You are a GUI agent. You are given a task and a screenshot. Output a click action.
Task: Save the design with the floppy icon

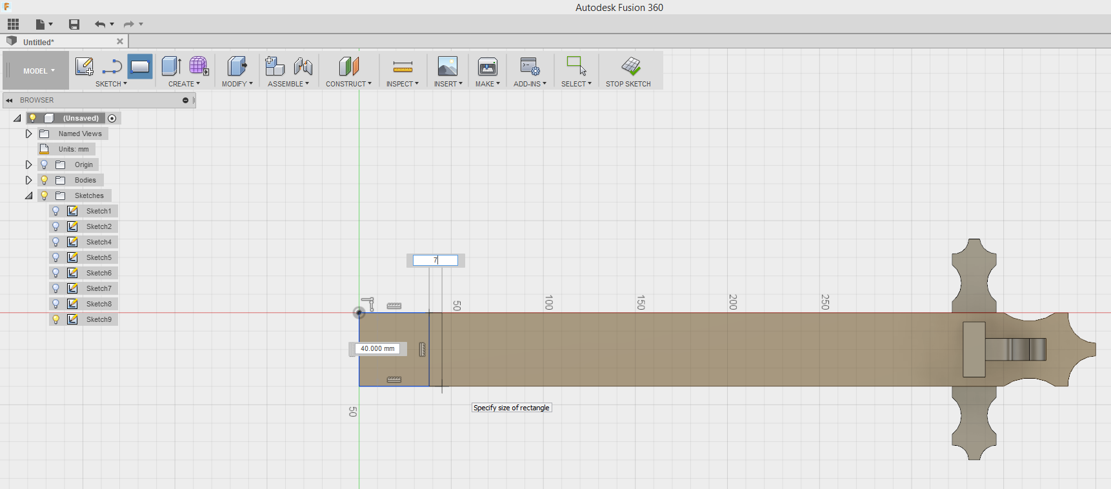point(74,25)
